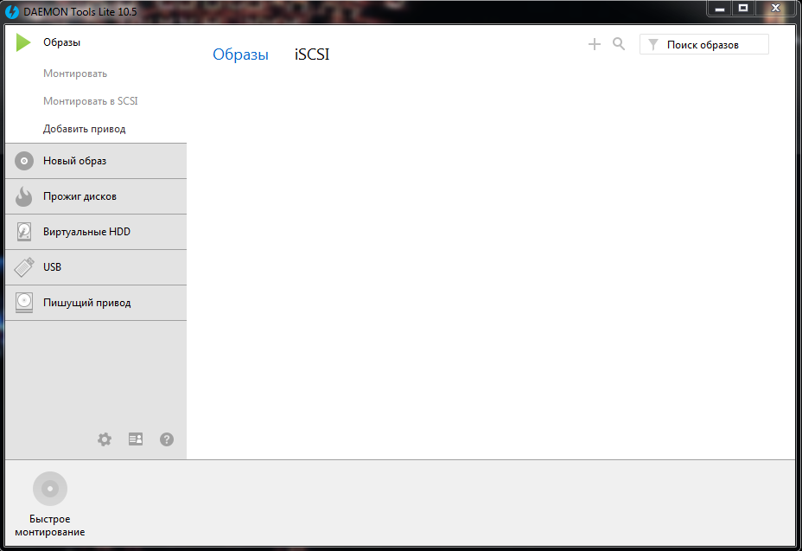Choose Монтировать в SCSI option
This screenshot has width=802, height=551.
pyautogui.click(x=91, y=101)
